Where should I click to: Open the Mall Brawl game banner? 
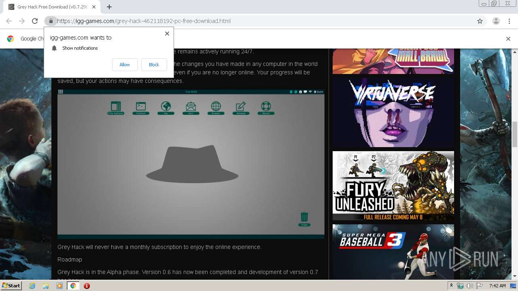pos(393,61)
